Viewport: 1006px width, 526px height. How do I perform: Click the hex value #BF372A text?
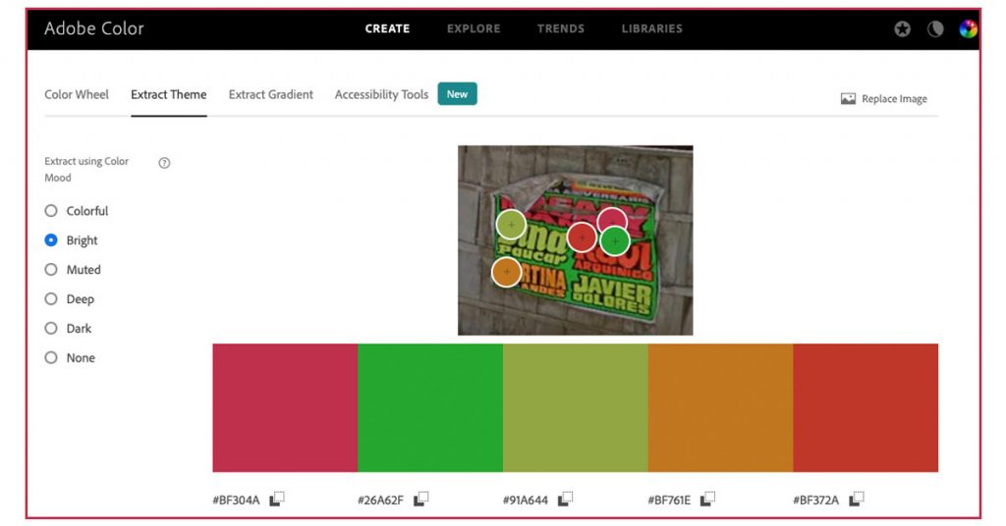coord(816,500)
